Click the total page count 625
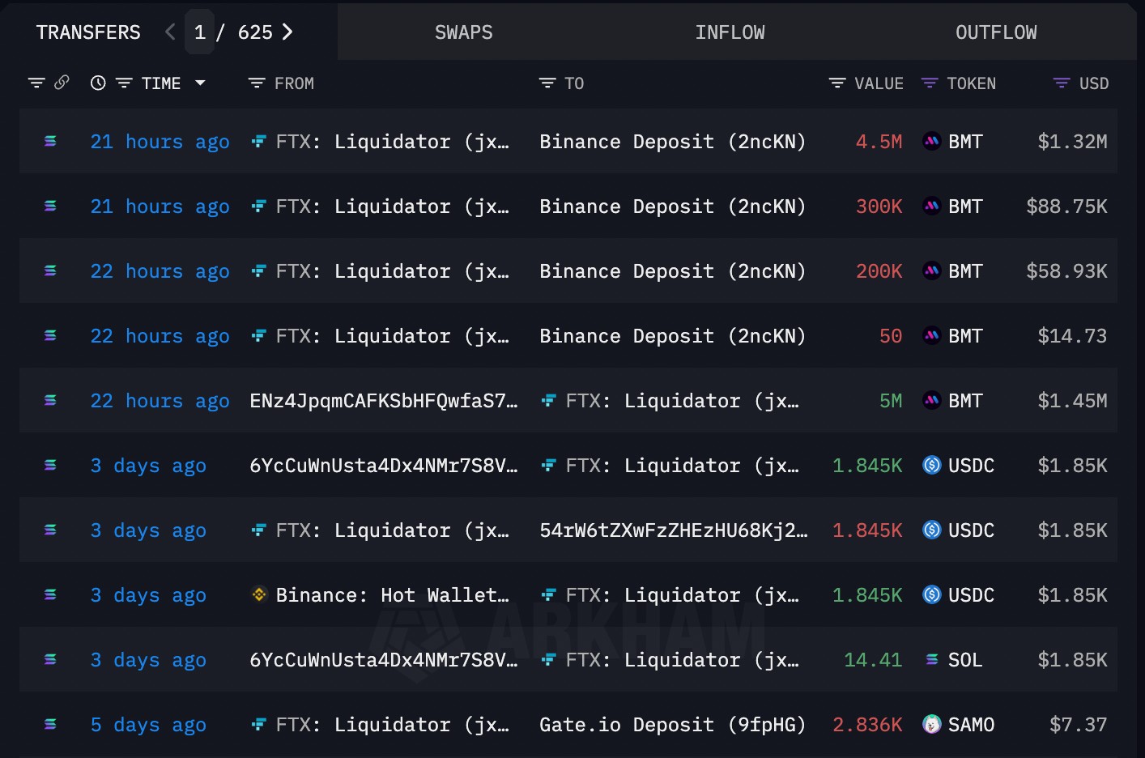 tap(255, 32)
